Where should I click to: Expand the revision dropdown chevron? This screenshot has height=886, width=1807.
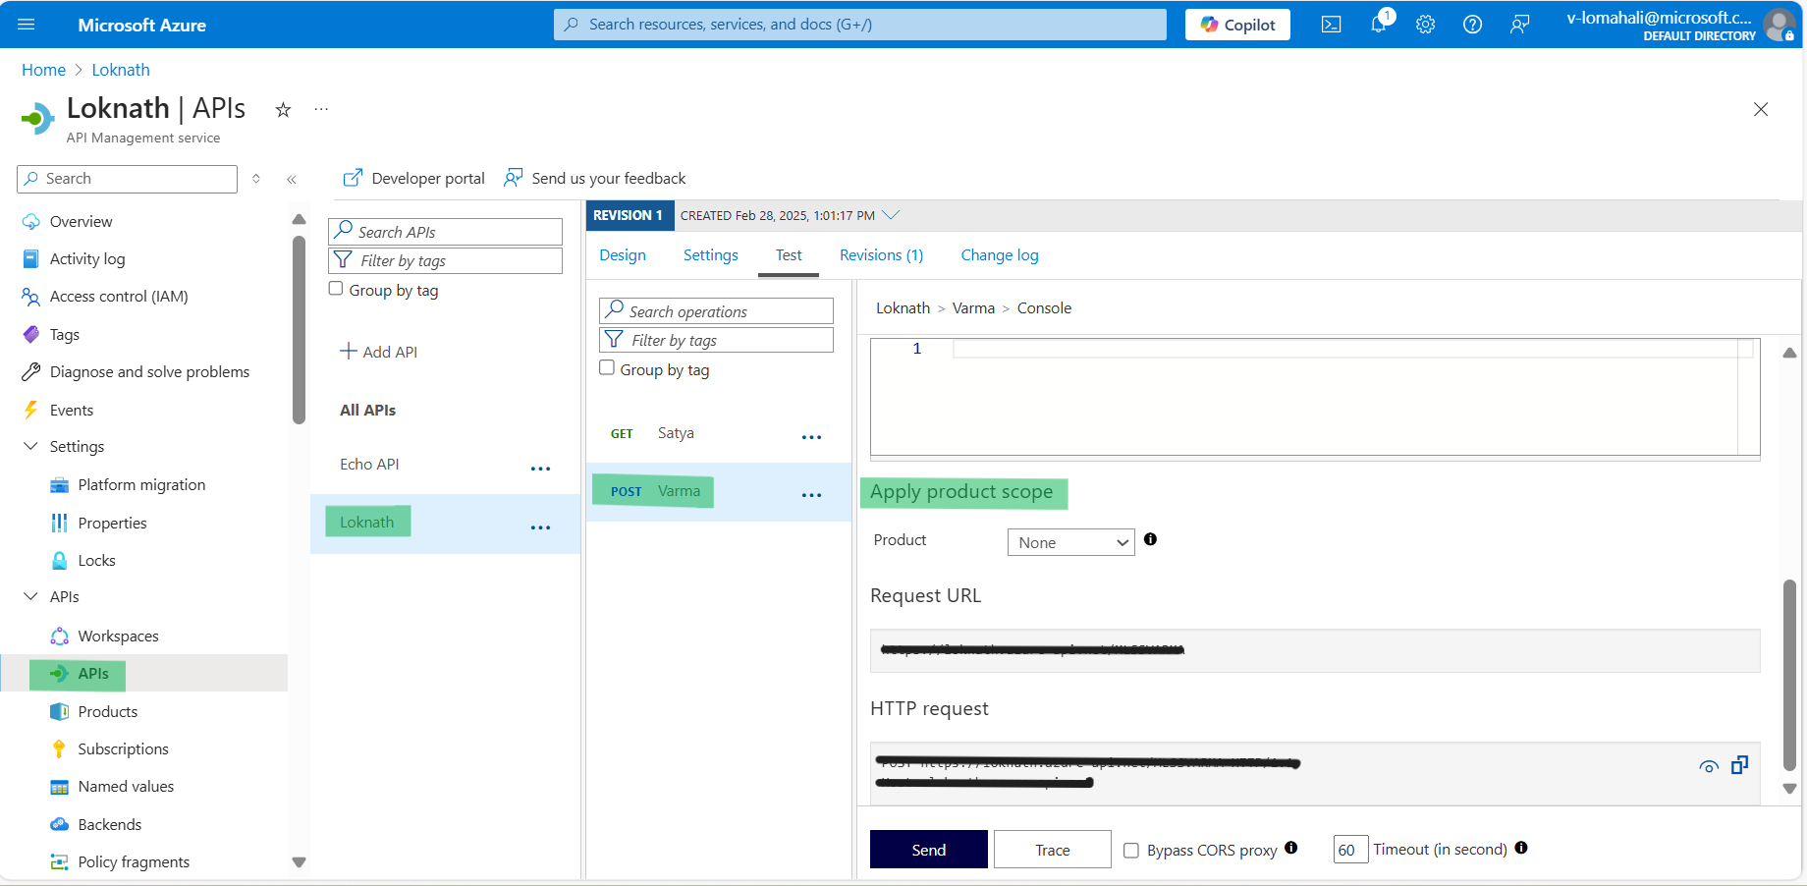[x=891, y=215]
